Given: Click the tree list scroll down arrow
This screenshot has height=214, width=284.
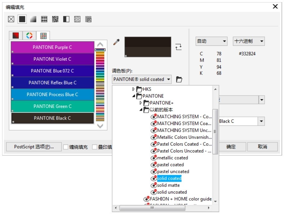Looking at the screenshot, I should [215, 202].
